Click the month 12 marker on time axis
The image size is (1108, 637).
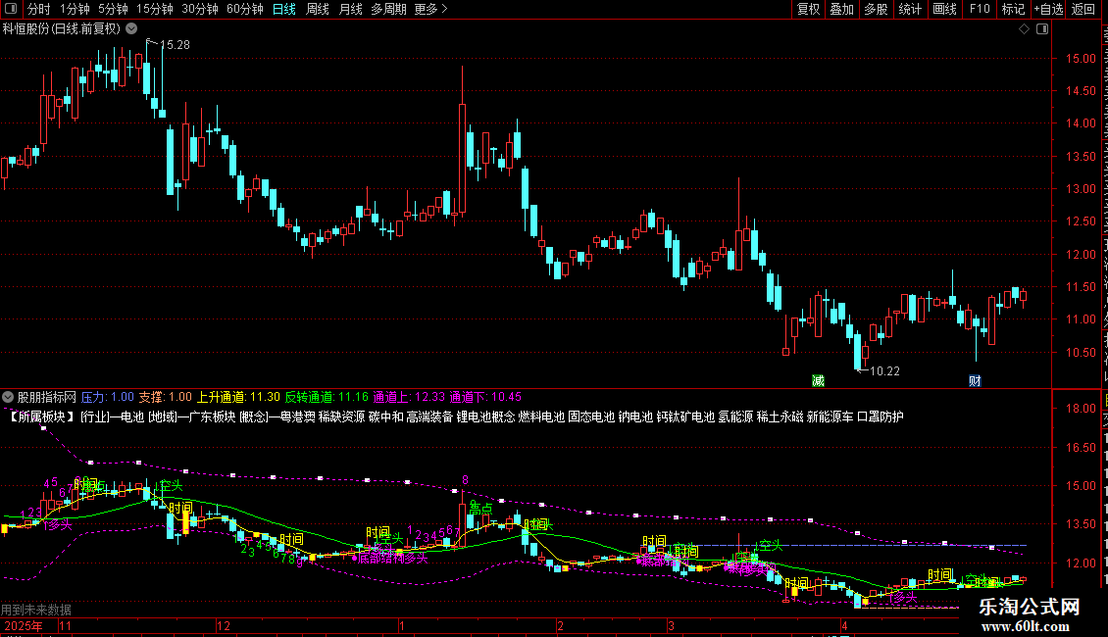pyautogui.click(x=224, y=625)
